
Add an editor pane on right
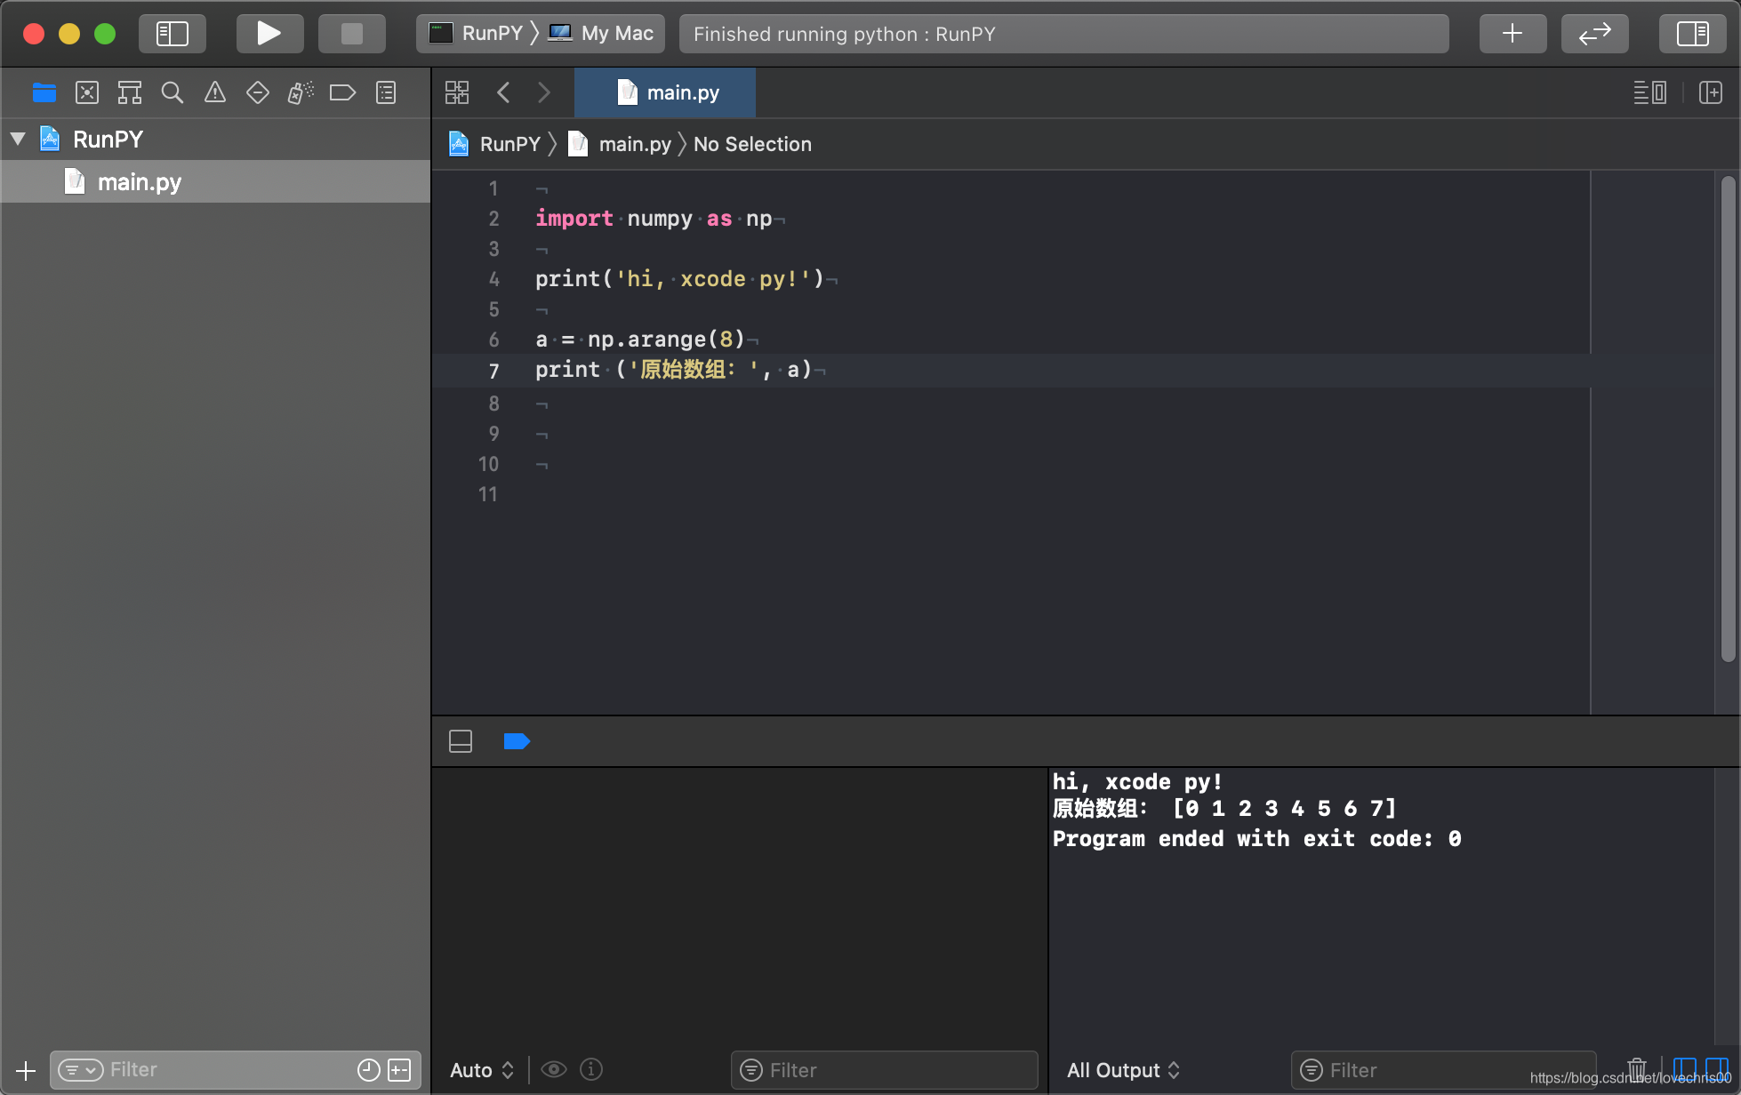coord(1711,92)
